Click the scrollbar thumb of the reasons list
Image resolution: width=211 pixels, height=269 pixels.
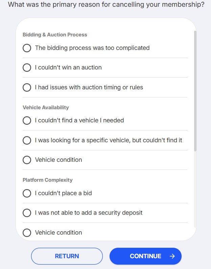[195, 91]
